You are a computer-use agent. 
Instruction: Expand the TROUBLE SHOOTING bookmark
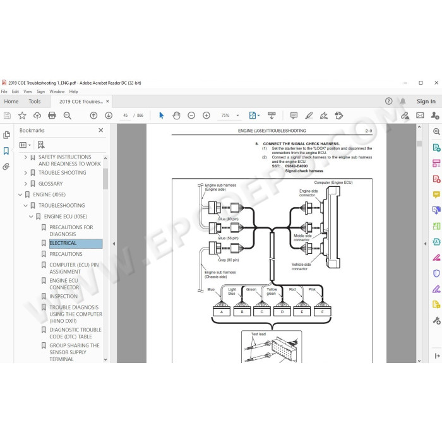coord(26,172)
